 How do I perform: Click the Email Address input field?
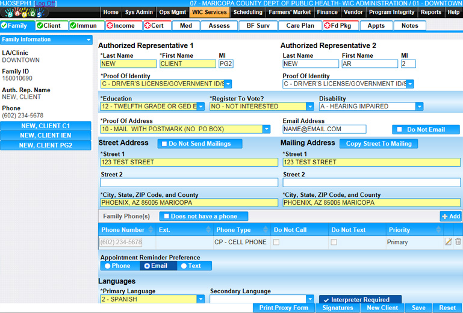tap(324, 129)
